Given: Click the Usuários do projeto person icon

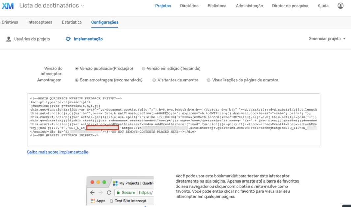Looking at the screenshot, I should pyautogui.click(x=9, y=39).
